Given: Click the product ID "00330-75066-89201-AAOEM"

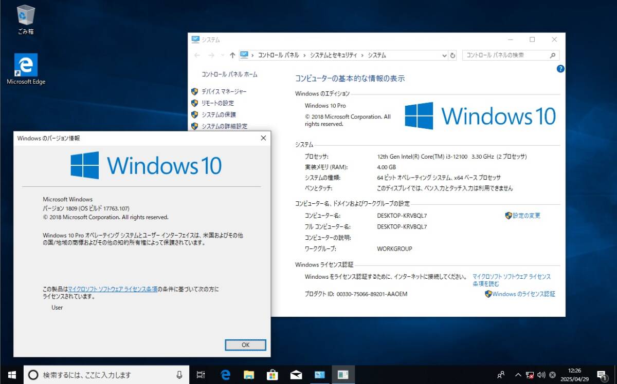Looking at the screenshot, I should coord(372,294).
